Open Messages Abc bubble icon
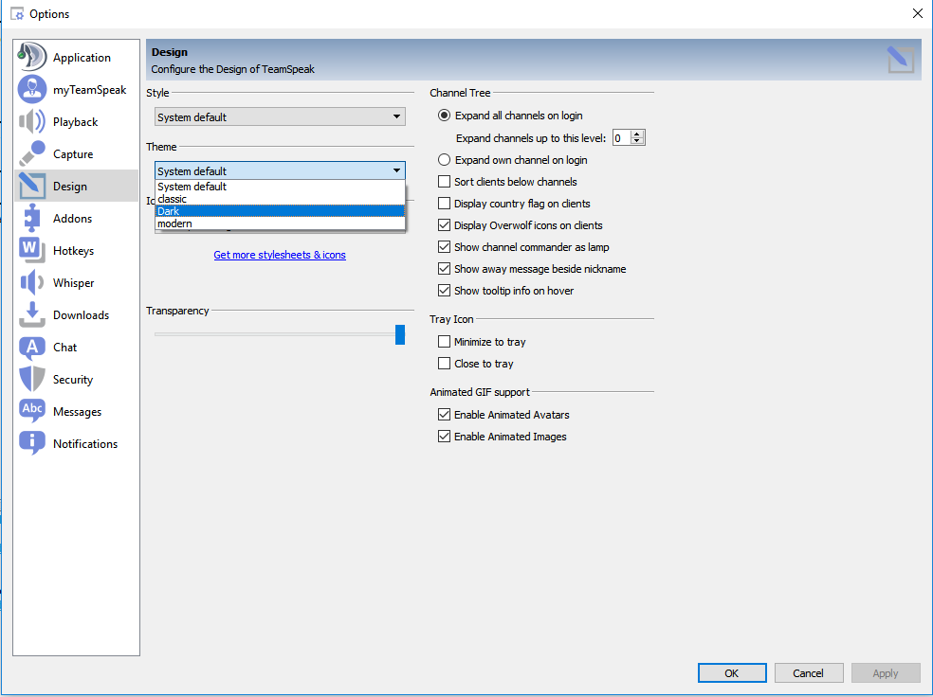This screenshot has width=933, height=697. [x=31, y=411]
